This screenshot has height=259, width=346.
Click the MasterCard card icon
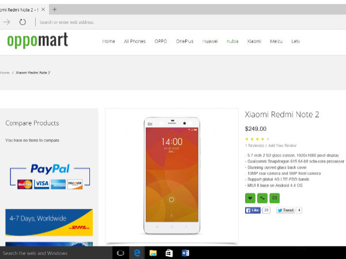point(25,184)
